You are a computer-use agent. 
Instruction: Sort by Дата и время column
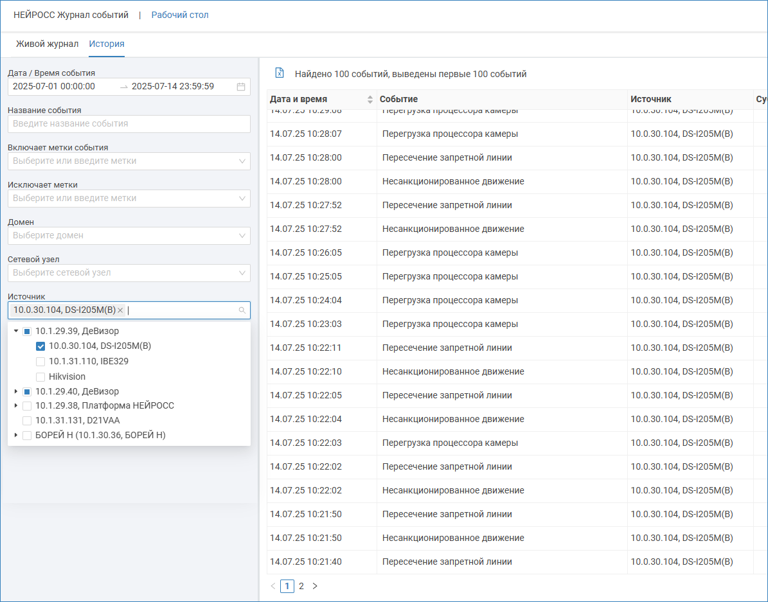coord(370,99)
